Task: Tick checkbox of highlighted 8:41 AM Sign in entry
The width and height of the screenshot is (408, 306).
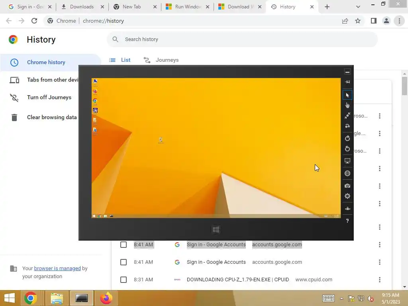Action: click(124, 245)
